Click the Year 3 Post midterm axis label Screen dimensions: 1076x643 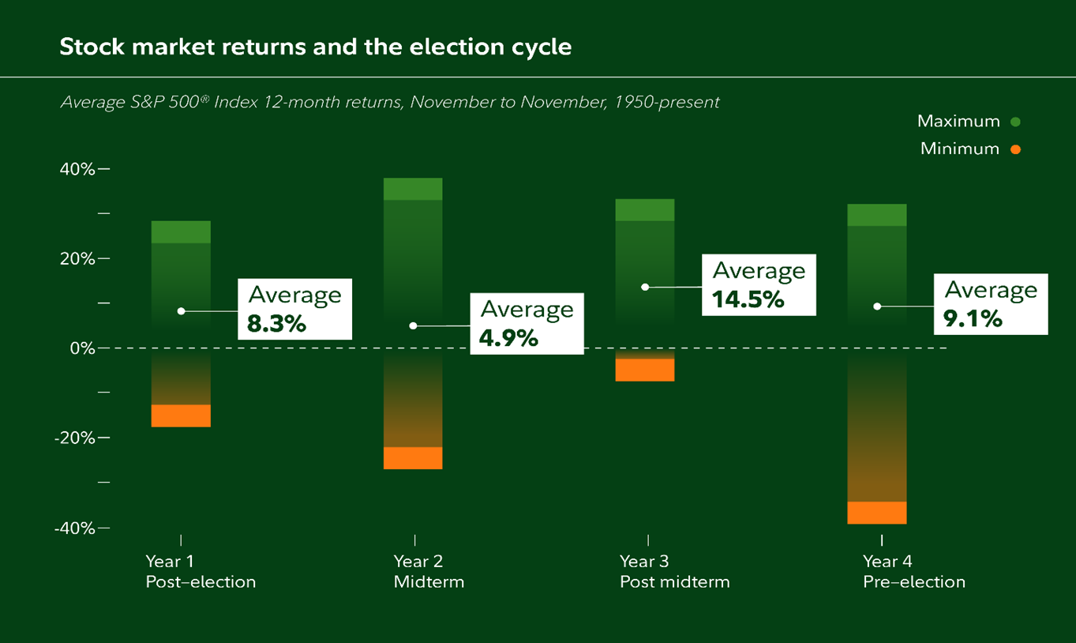point(674,572)
